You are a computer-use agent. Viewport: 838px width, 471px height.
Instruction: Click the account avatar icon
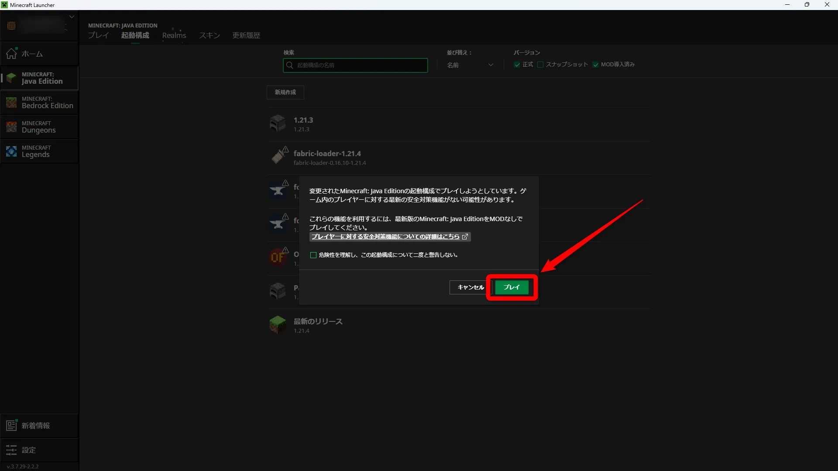(11, 26)
